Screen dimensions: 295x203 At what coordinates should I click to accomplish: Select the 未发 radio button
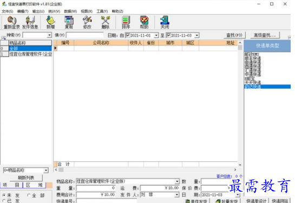[x=4, y=195]
